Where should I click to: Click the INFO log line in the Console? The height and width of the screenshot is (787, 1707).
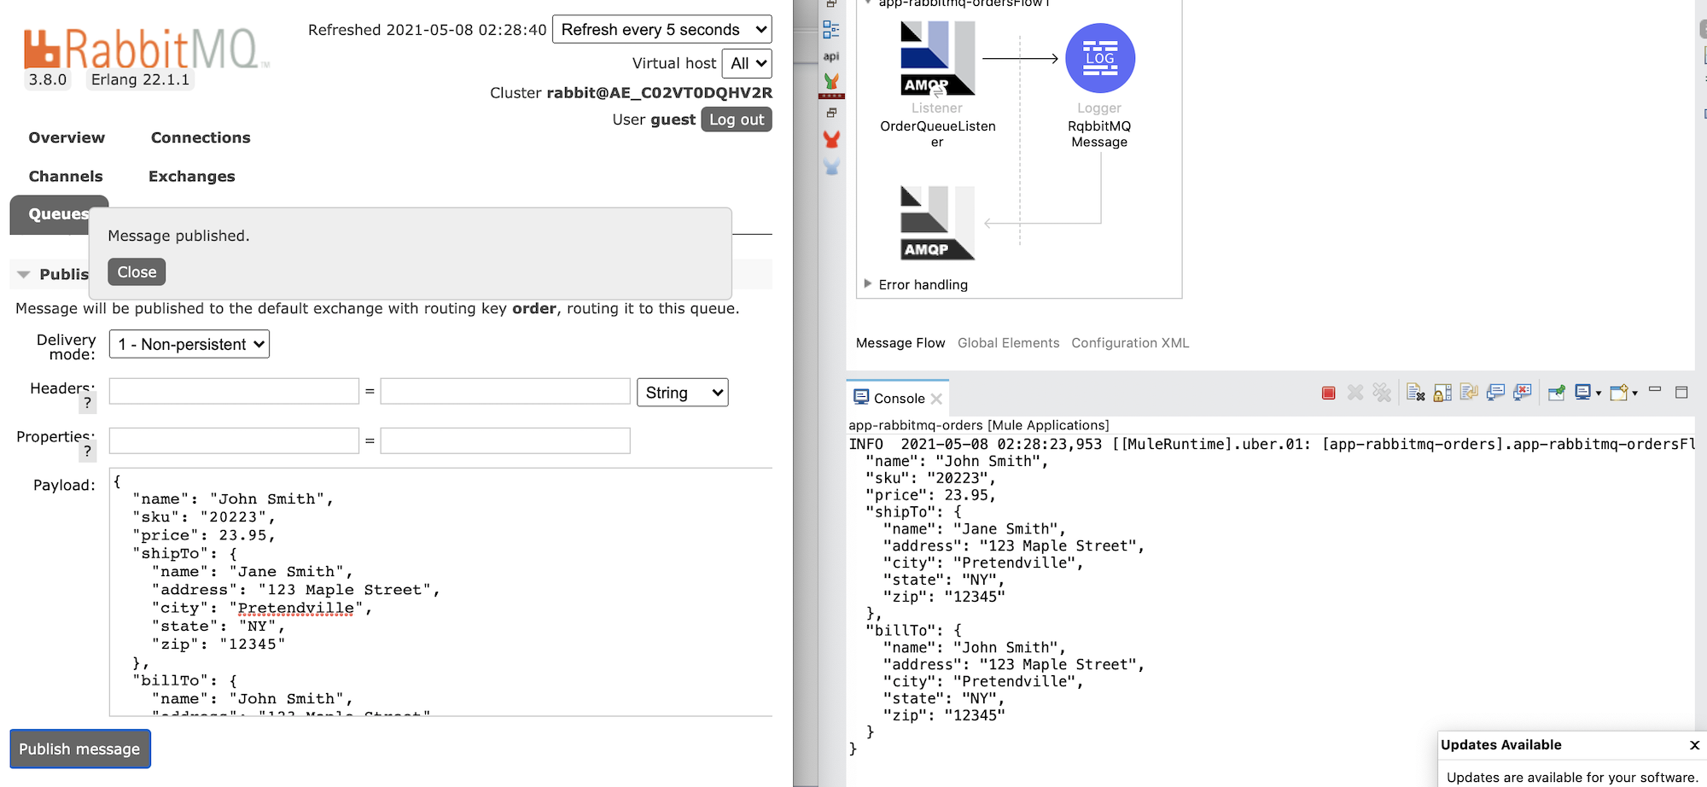[x=1272, y=444]
